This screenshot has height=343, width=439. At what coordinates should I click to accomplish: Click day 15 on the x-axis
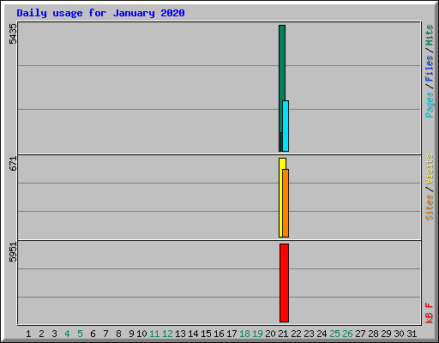pos(206,334)
